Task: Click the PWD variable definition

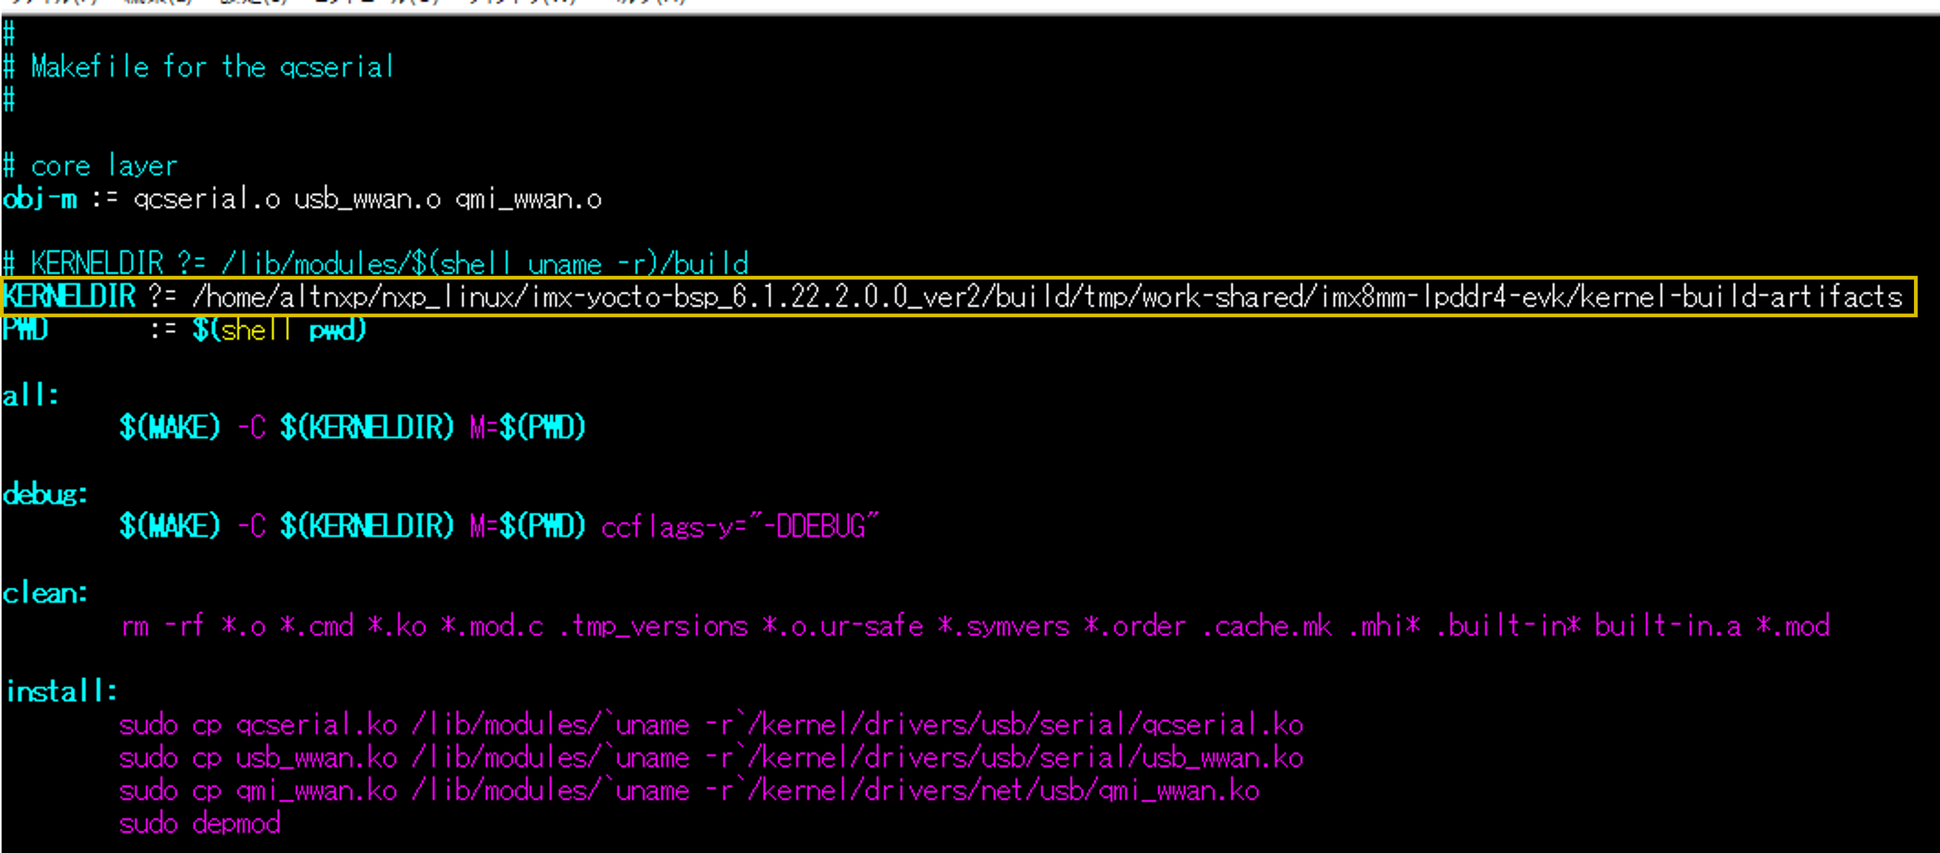Action: click(25, 330)
